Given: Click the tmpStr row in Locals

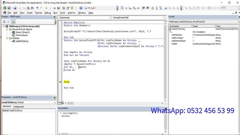Looking at the screenshot, I should tap(204, 44).
